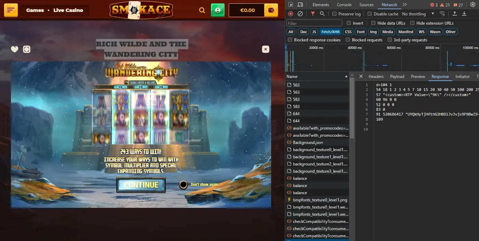Toggle game fullscreen mode icon
The height and width of the screenshot is (241, 479).
click(27, 49)
